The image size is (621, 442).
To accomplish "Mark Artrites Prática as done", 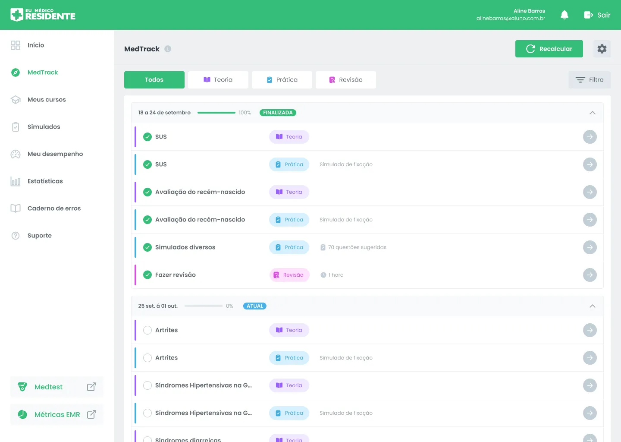I will [147, 358].
